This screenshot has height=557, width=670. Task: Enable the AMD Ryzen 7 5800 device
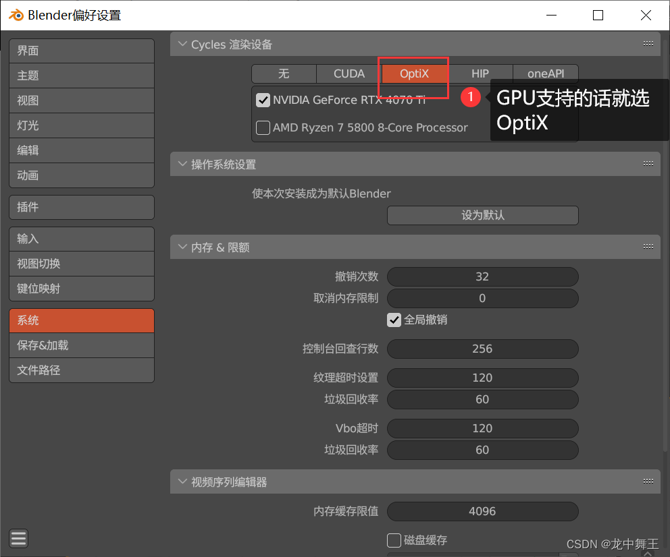click(x=263, y=127)
